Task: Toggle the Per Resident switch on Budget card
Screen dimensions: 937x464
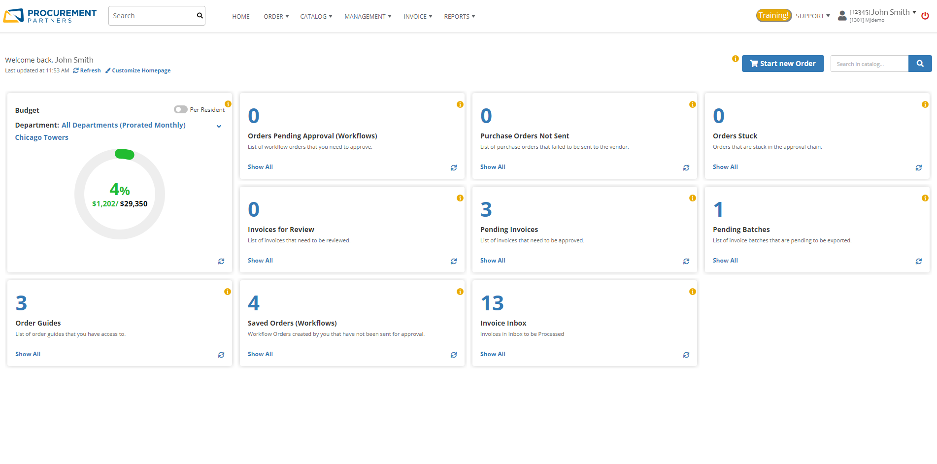Action: point(180,109)
